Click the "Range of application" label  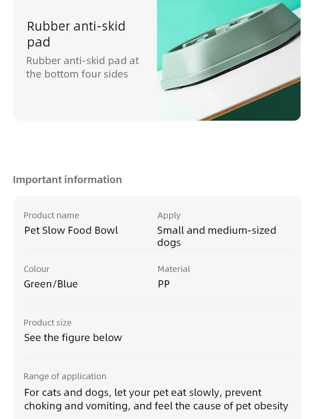pyautogui.click(x=65, y=376)
